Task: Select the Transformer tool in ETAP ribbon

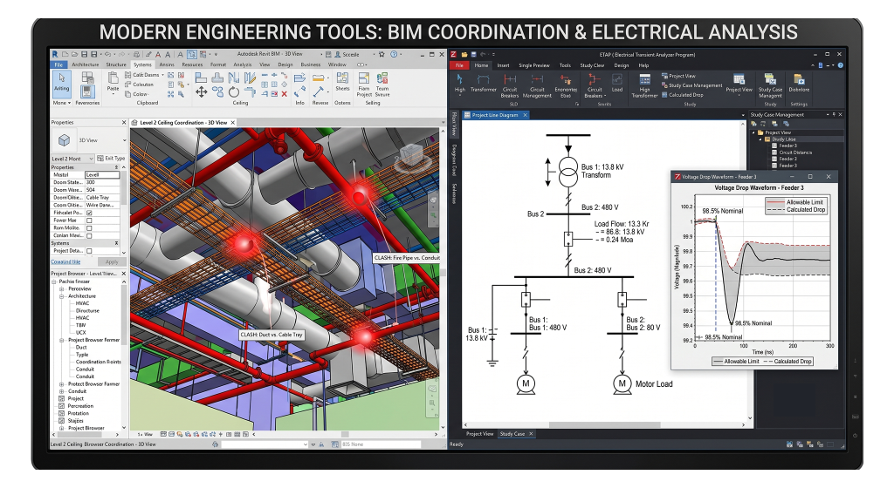Action: tap(483, 83)
